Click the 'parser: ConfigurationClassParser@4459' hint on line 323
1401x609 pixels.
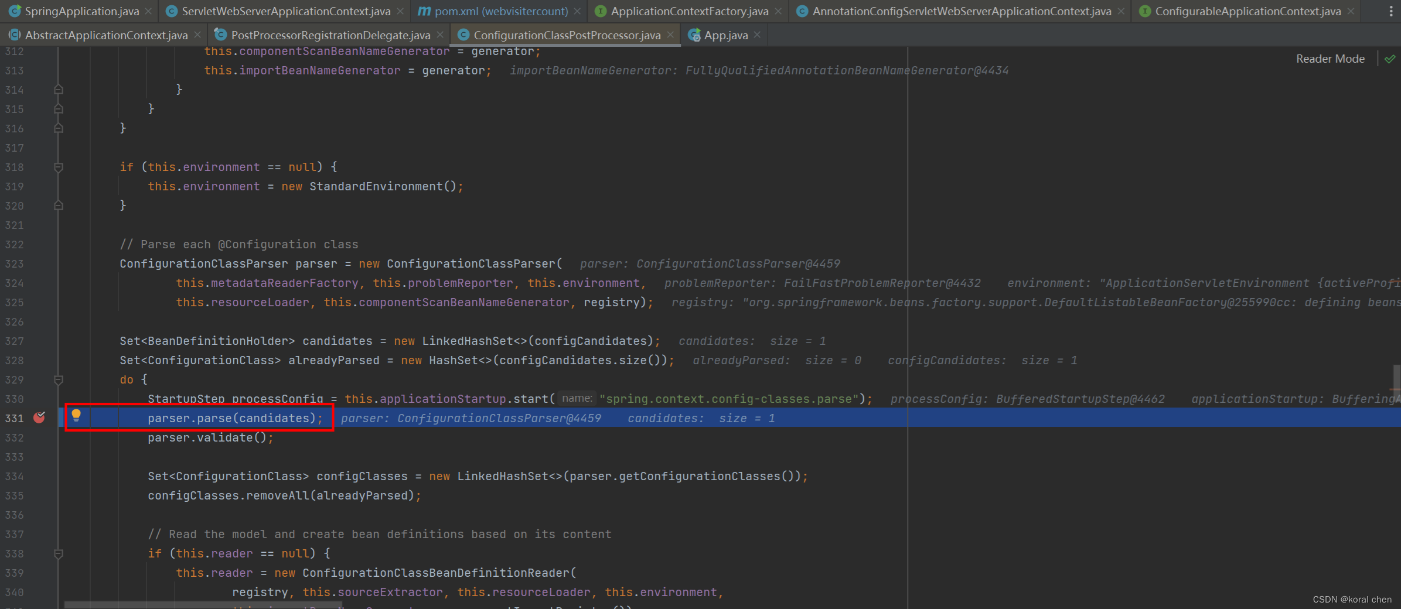pos(710,264)
